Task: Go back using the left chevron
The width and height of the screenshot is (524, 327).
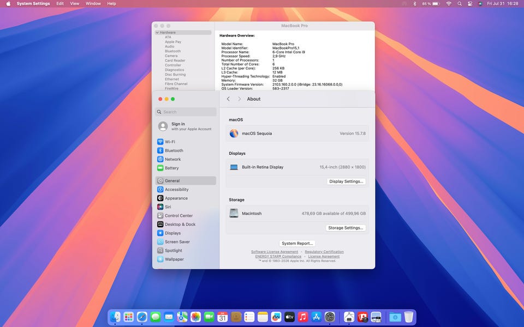Action: click(228, 99)
